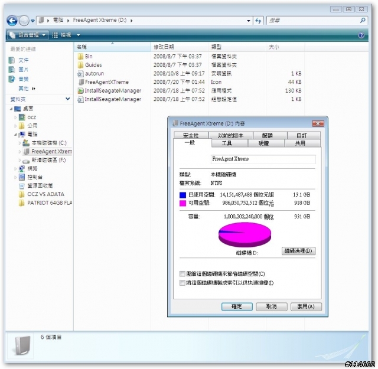Image resolution: width=378 pixels, height=369 pixels.
Task: Click the 音樂 music favorite link icon
Action: [x=12, y=79]
